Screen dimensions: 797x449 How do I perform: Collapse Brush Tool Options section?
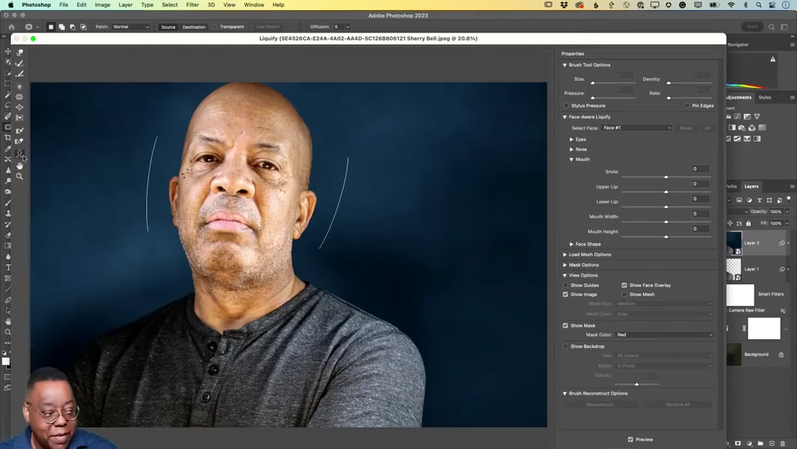(565, 65)
